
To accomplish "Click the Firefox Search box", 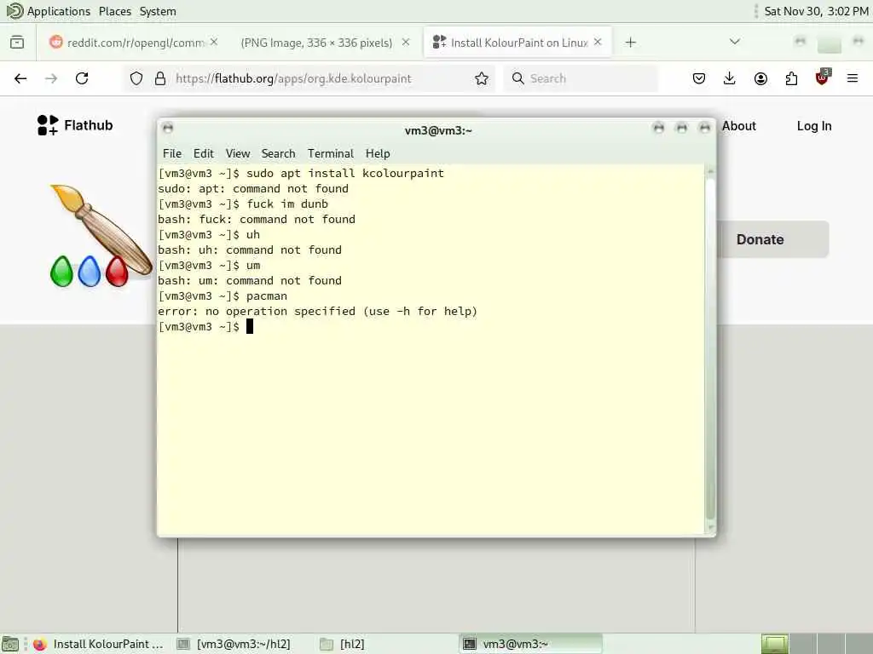I will [581, 78].
